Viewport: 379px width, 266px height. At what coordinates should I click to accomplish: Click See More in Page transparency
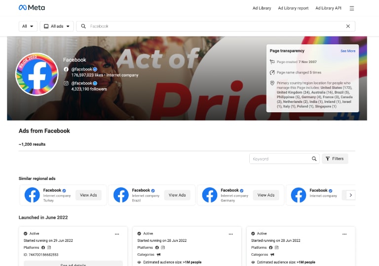point(348,51)
